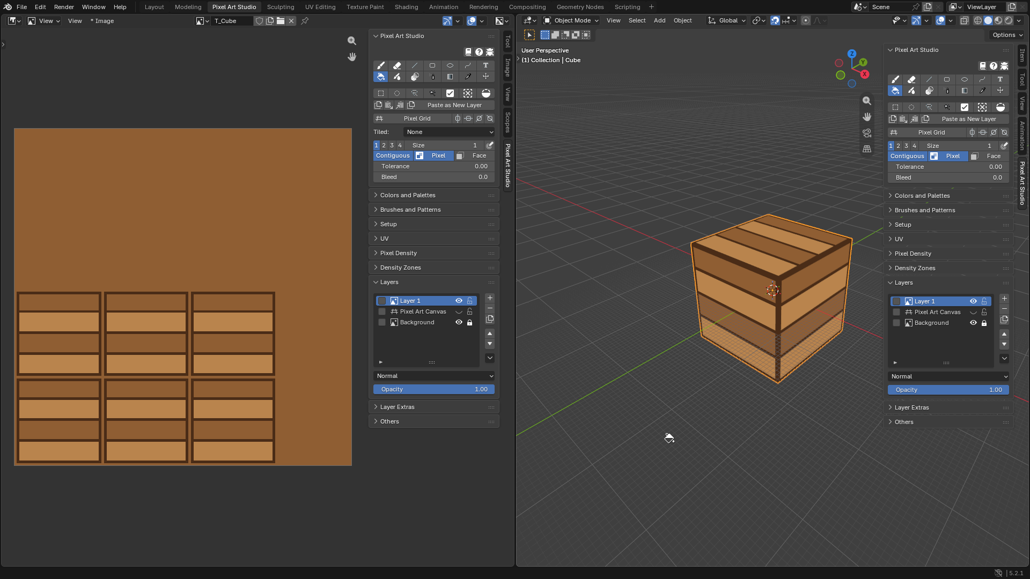Pick the ellipse shape tool in image editor panel

pyautogui.click(x=450, y=65)
